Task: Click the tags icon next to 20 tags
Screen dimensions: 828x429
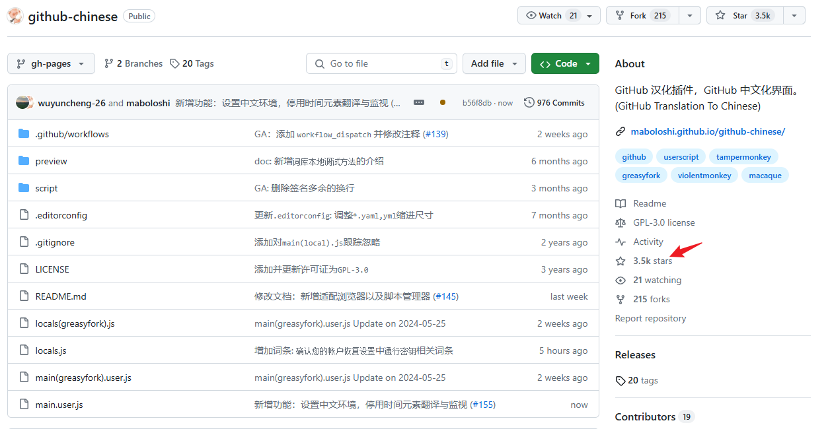Action: (621, 380)
